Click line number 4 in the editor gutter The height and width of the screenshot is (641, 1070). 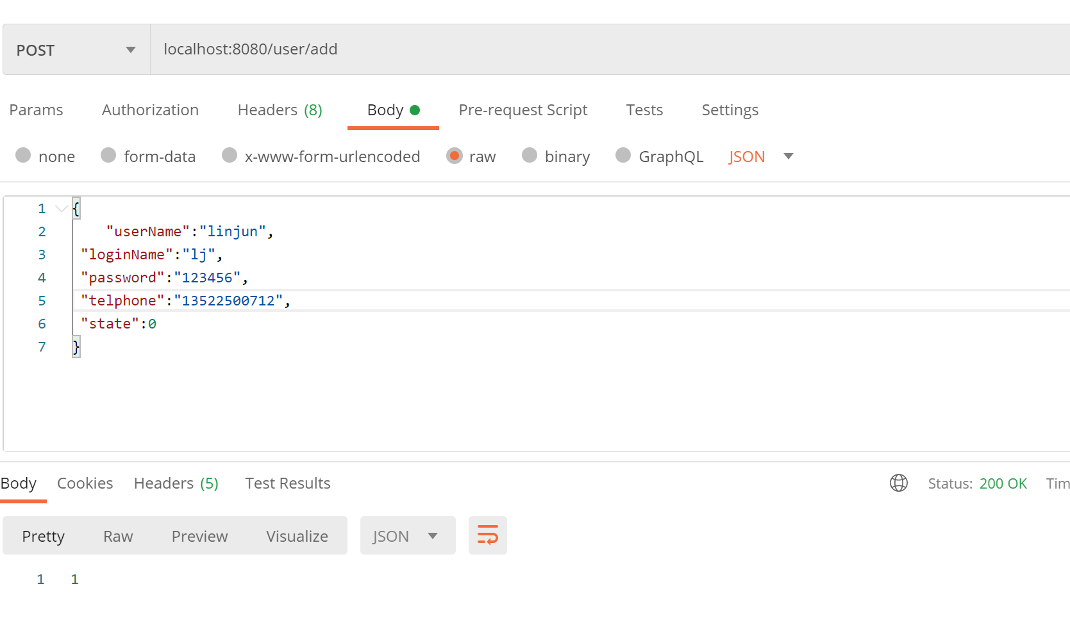click(42, 277)
